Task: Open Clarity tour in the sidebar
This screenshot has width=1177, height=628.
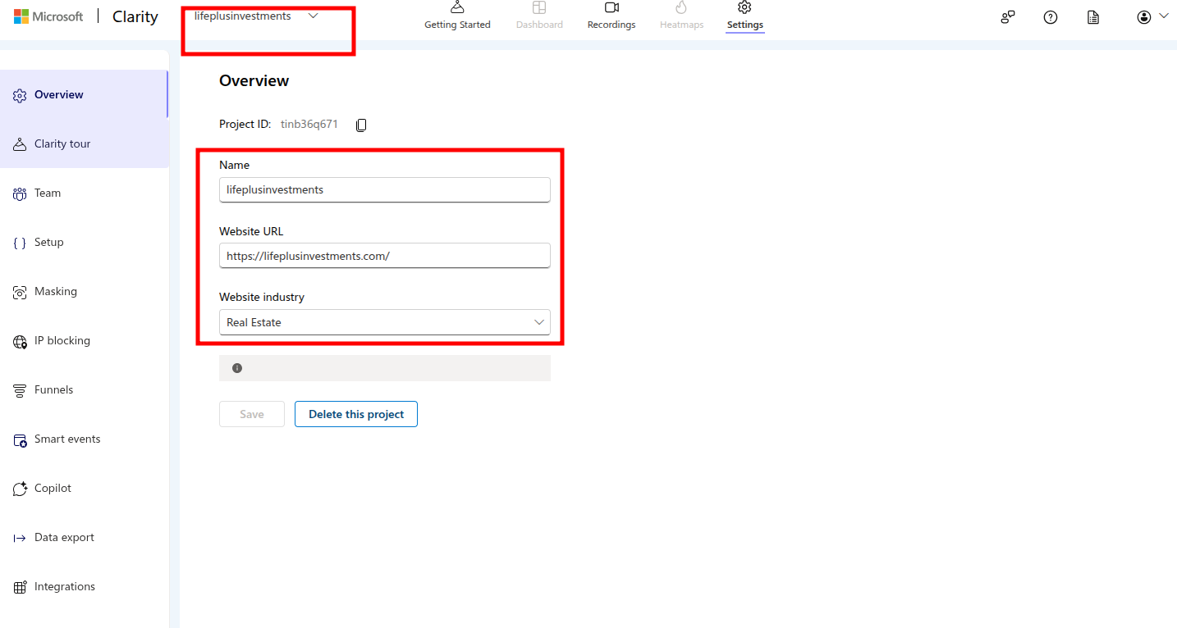Action: (85, 144)
